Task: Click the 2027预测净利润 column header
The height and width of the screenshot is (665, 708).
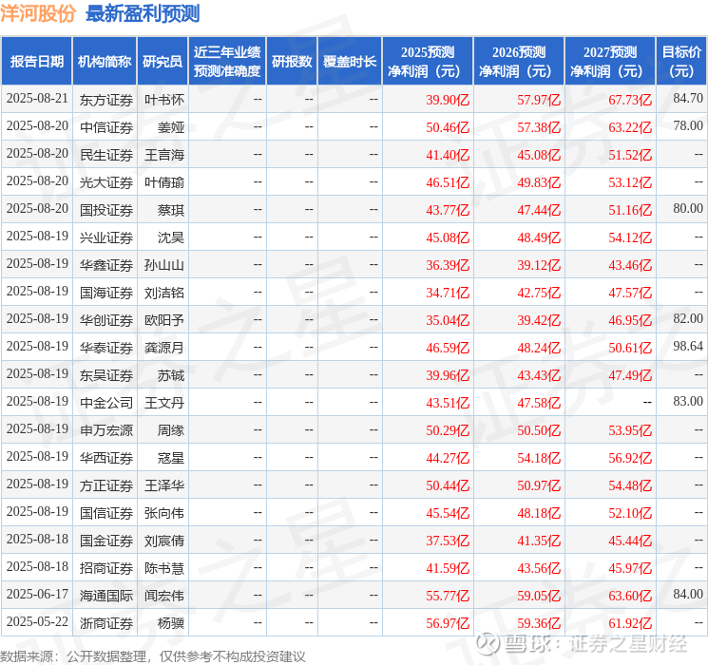Action: click(x=610, y=62)
